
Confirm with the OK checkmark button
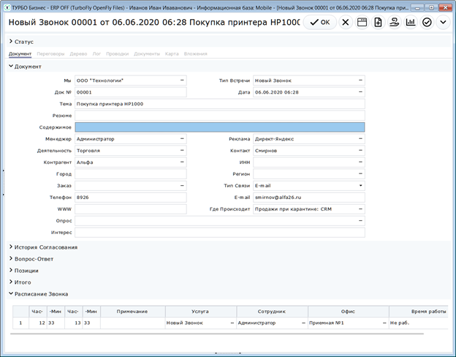319,22
